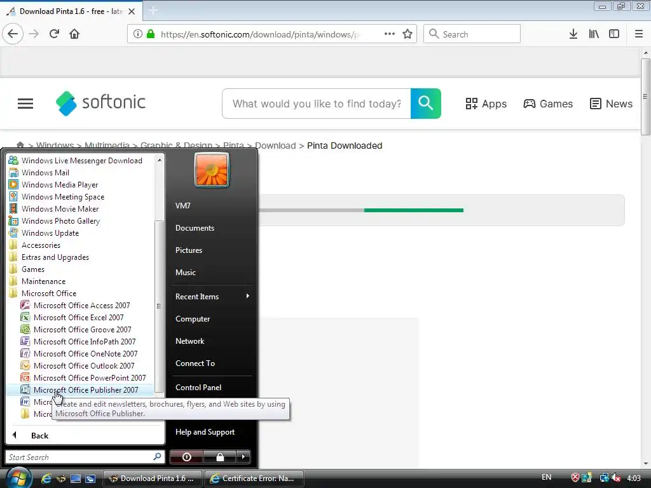
Task: Launch Microsoft Office Publisher 2007
Action: point(79,390)
